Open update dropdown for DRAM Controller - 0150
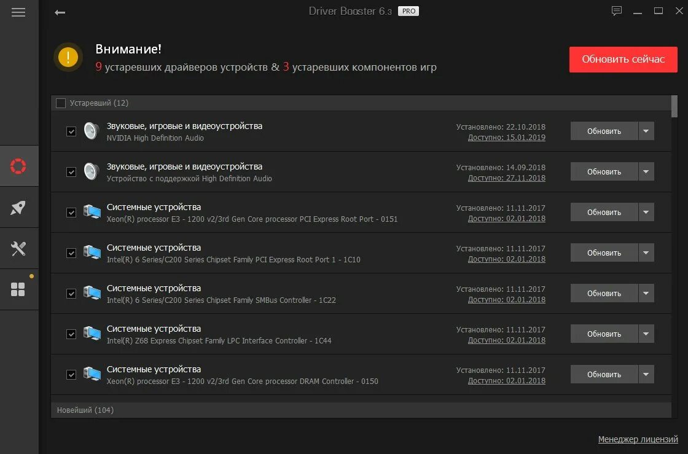The height and width of the screenshot is (454, 688). (646, 374)
